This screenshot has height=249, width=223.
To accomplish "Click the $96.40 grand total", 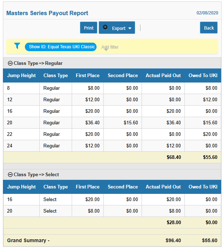I will click(173, 240).
